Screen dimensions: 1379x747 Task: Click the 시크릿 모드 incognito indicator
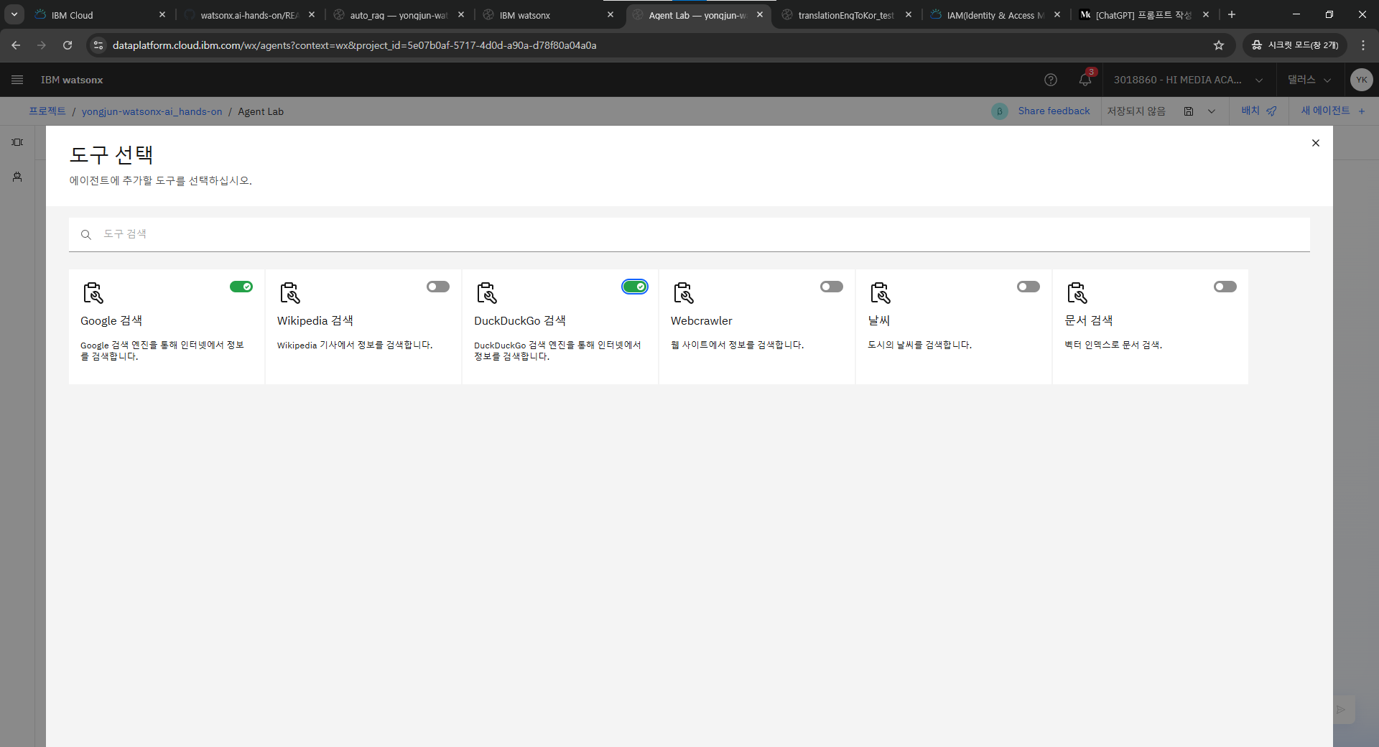1295,45
